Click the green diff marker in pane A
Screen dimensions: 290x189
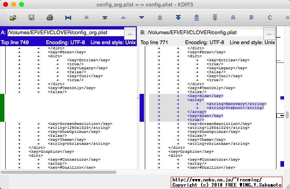click(x=2, y=108)
